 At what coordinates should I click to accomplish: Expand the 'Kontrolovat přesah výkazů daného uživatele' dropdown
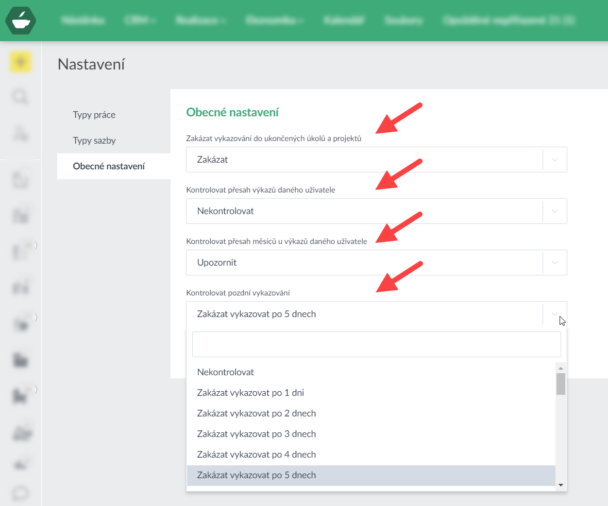[x=376, y=211]
